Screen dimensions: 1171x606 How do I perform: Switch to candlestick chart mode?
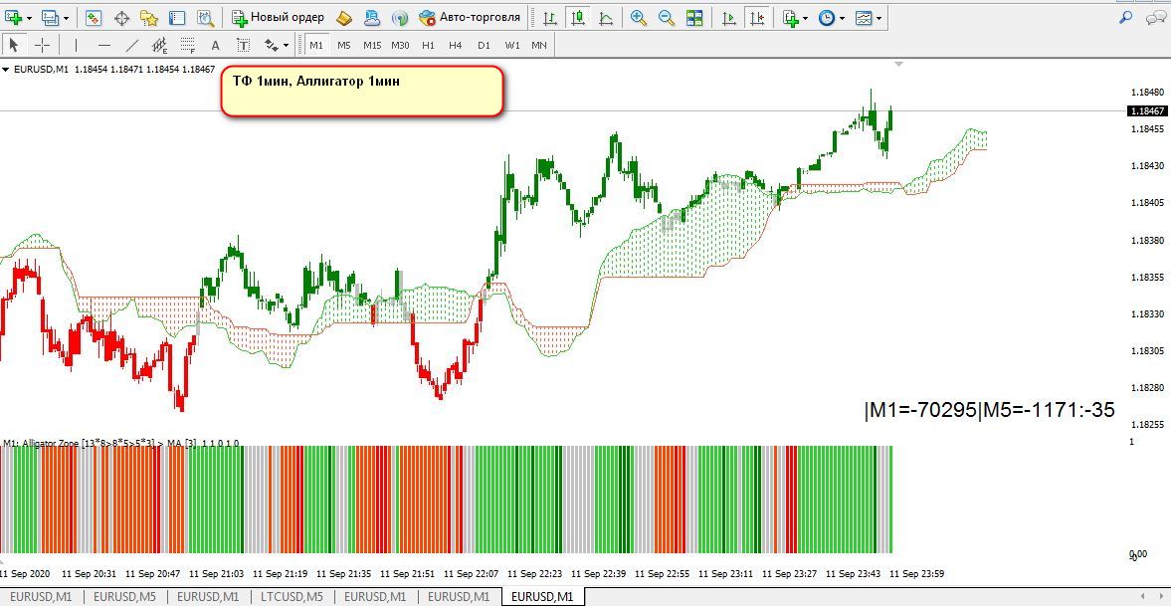[577, 17]
